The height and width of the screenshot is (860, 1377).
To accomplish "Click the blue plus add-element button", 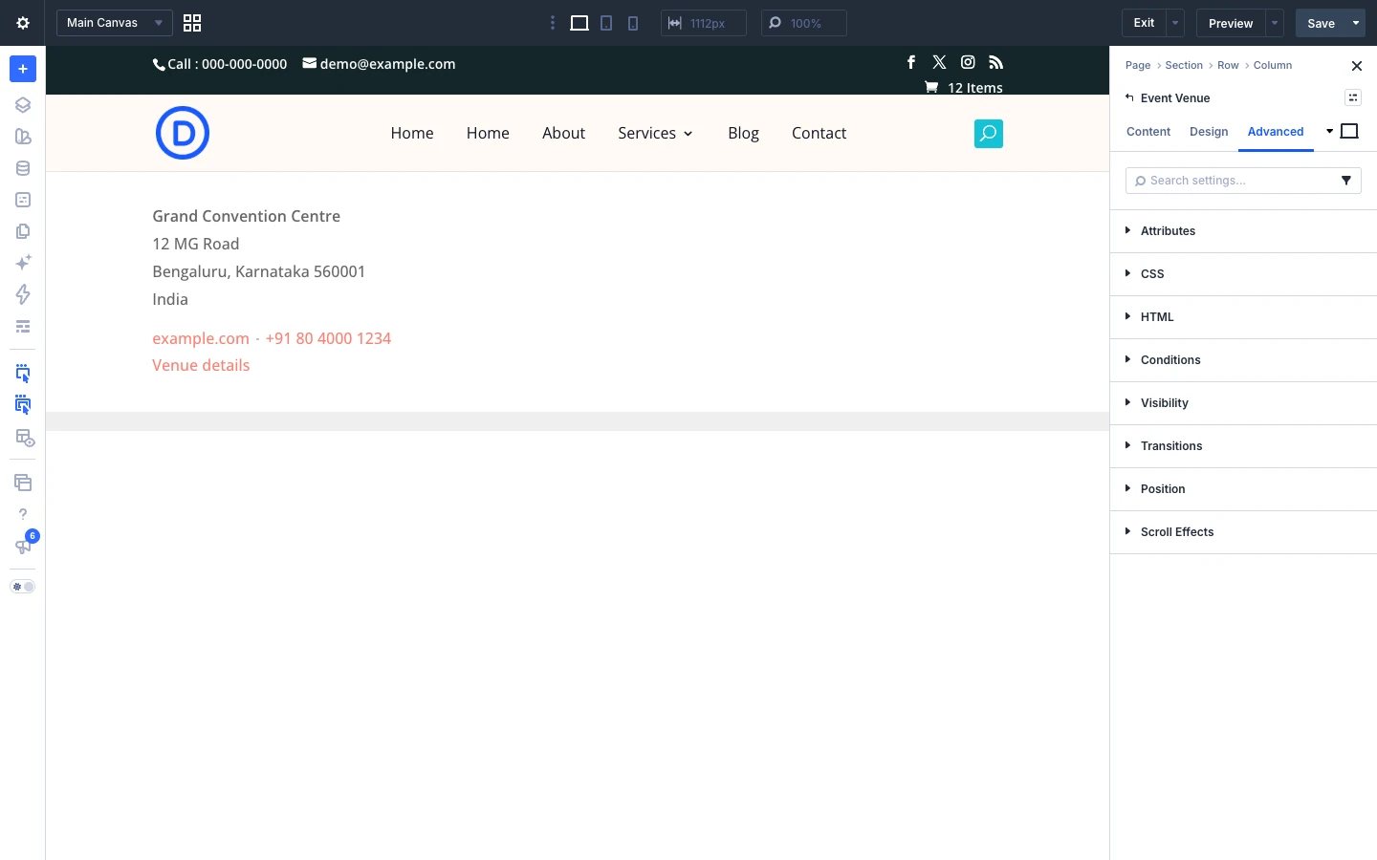I will click(x=23, y=69).
